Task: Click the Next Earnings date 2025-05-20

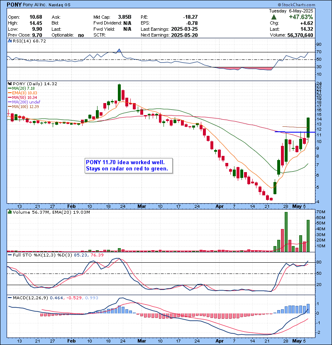Action: (184, 35)
